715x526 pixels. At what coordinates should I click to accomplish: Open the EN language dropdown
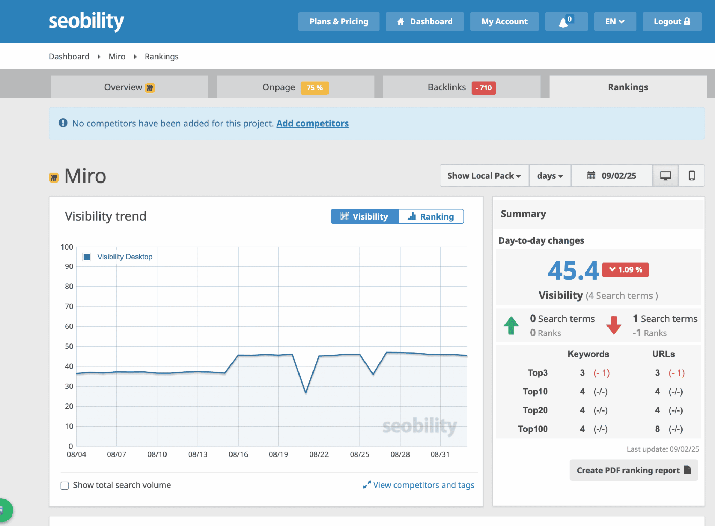pyautogui.click(x=615, y=21)
